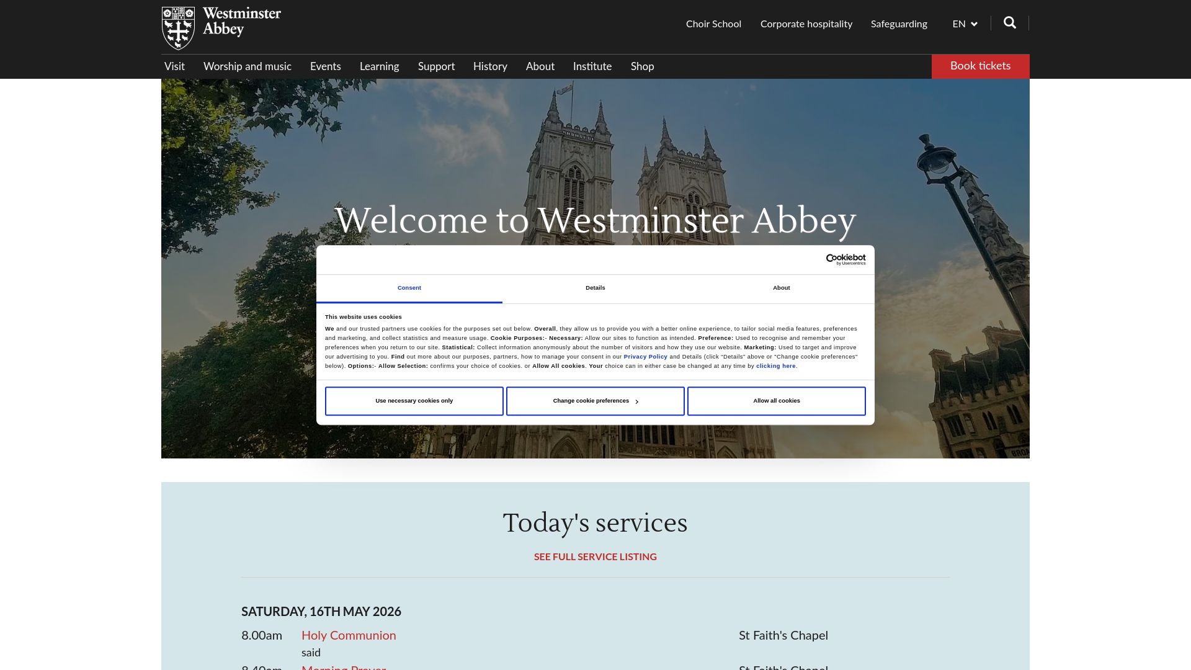Click Allow all cookies button
This screenshot has height=670, width=1191.
click(777, 401)
